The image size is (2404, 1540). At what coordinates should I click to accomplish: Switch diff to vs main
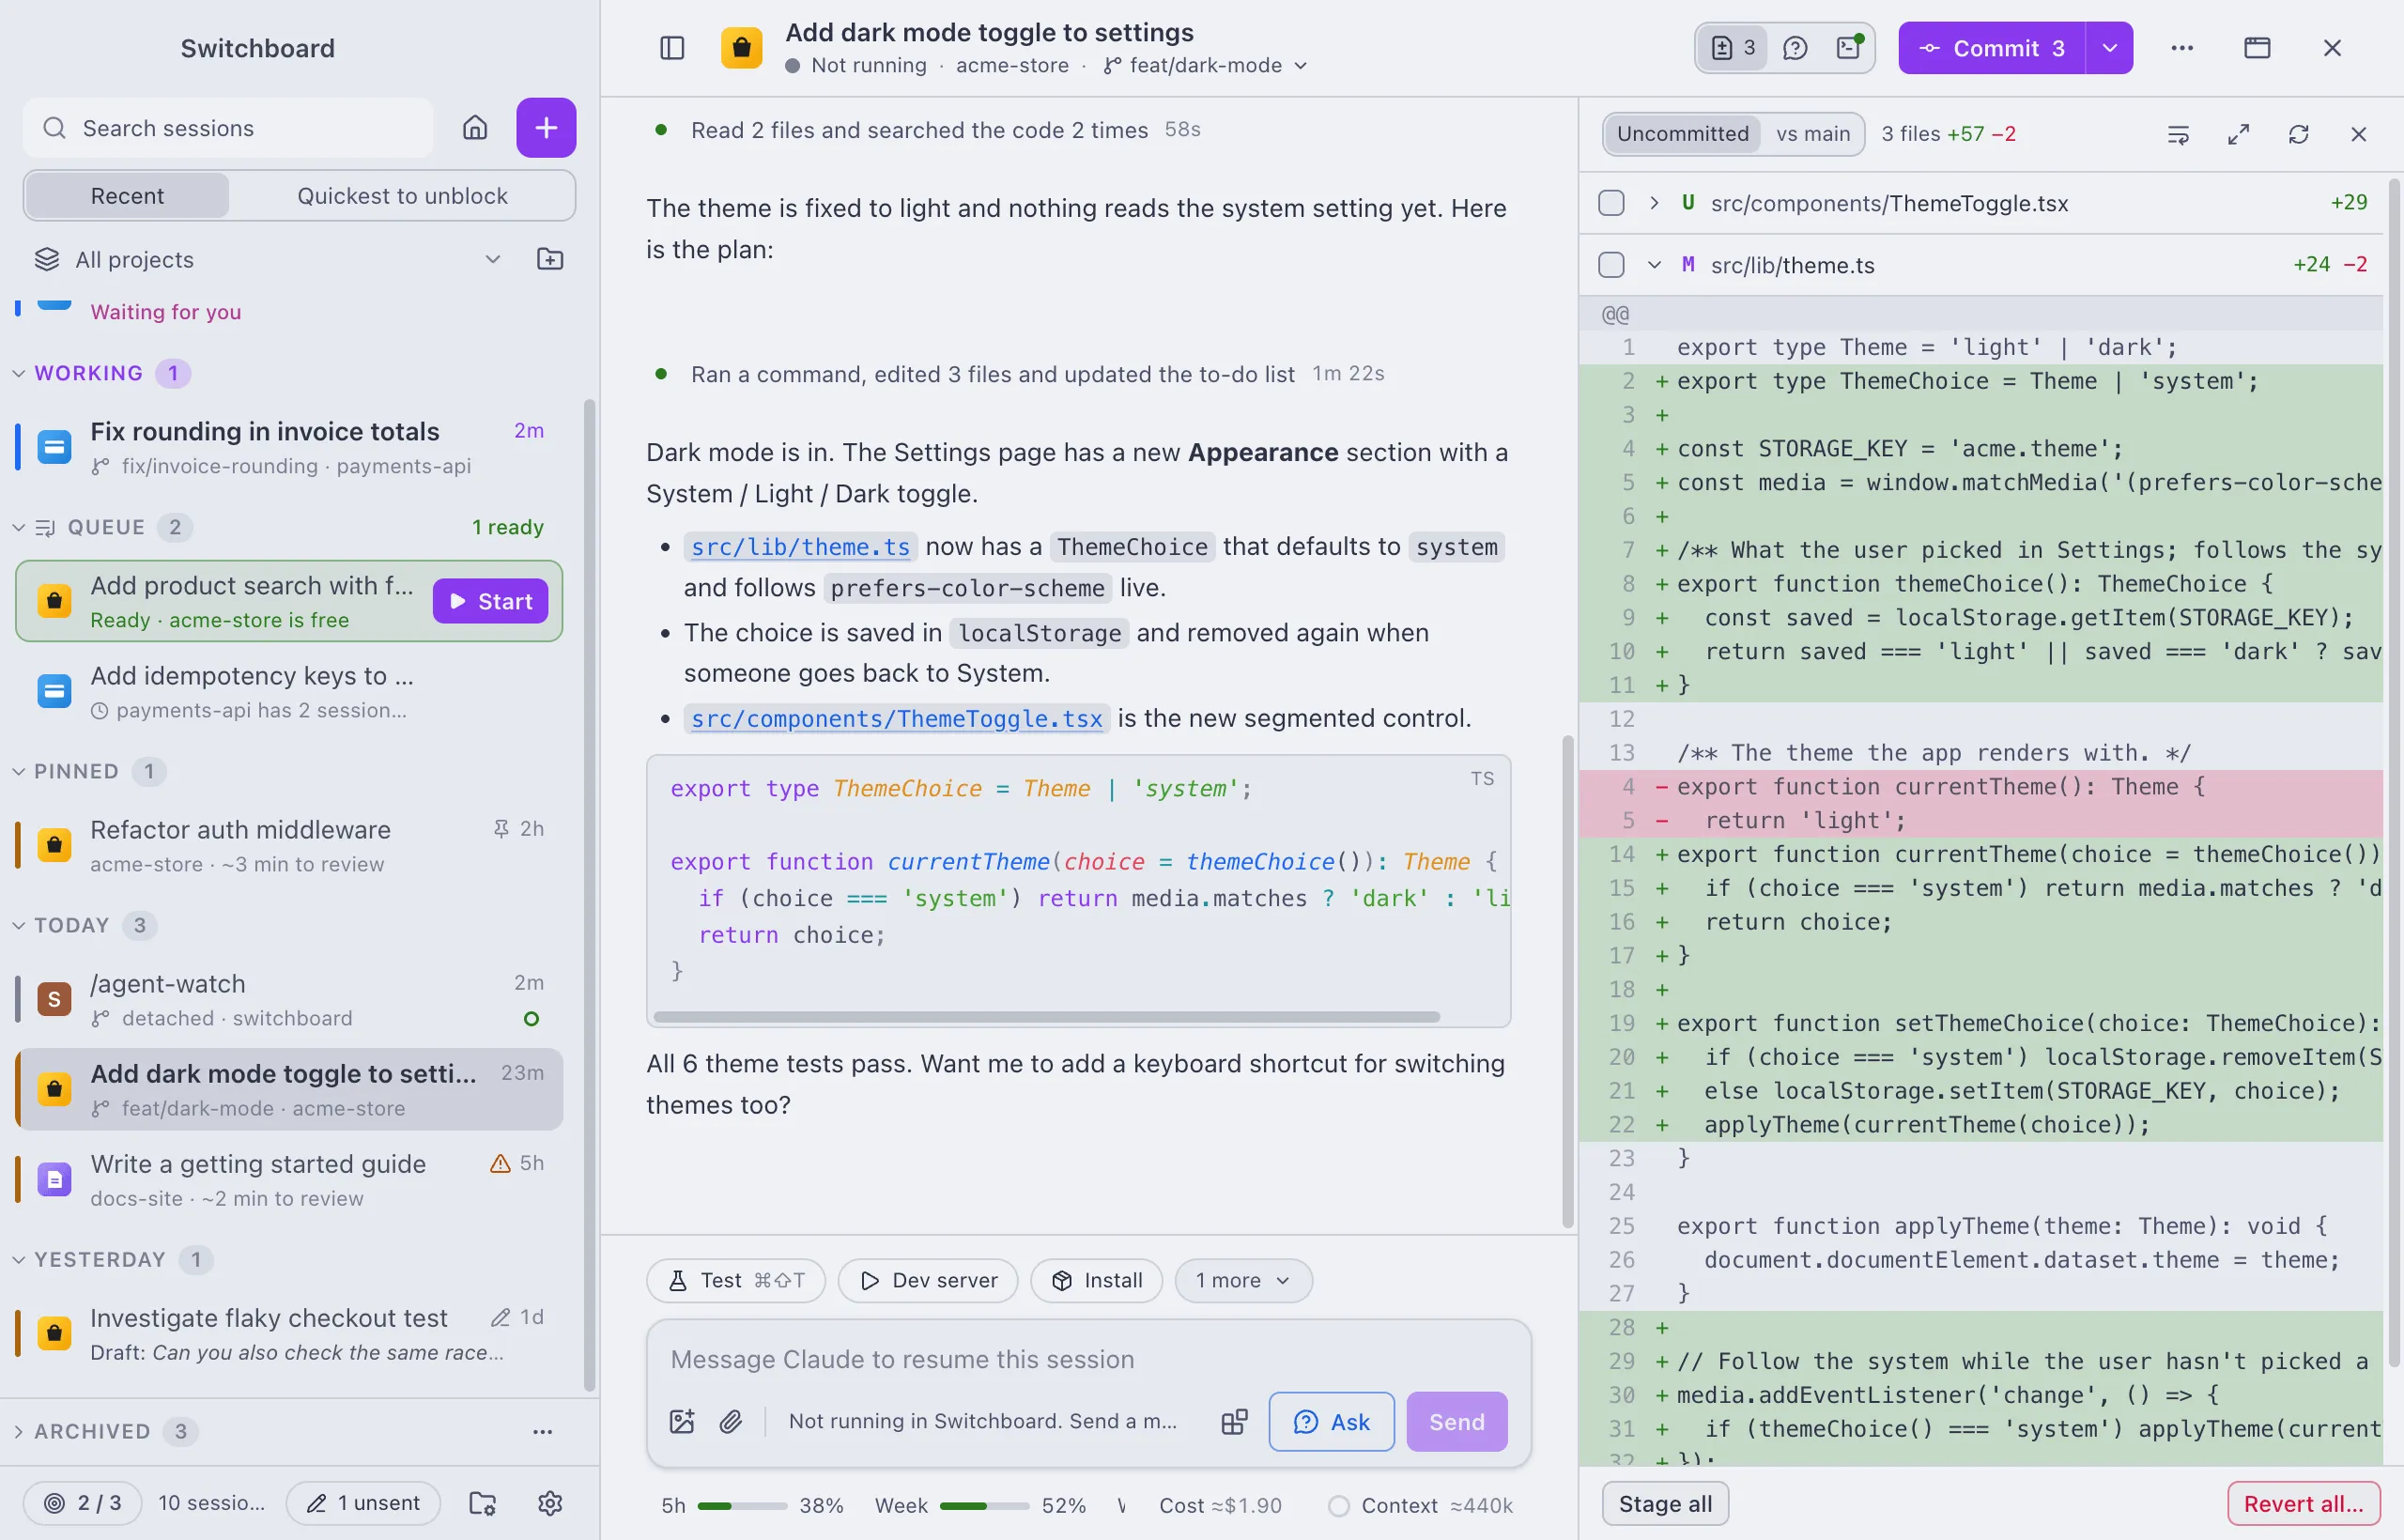[1812, 134]
